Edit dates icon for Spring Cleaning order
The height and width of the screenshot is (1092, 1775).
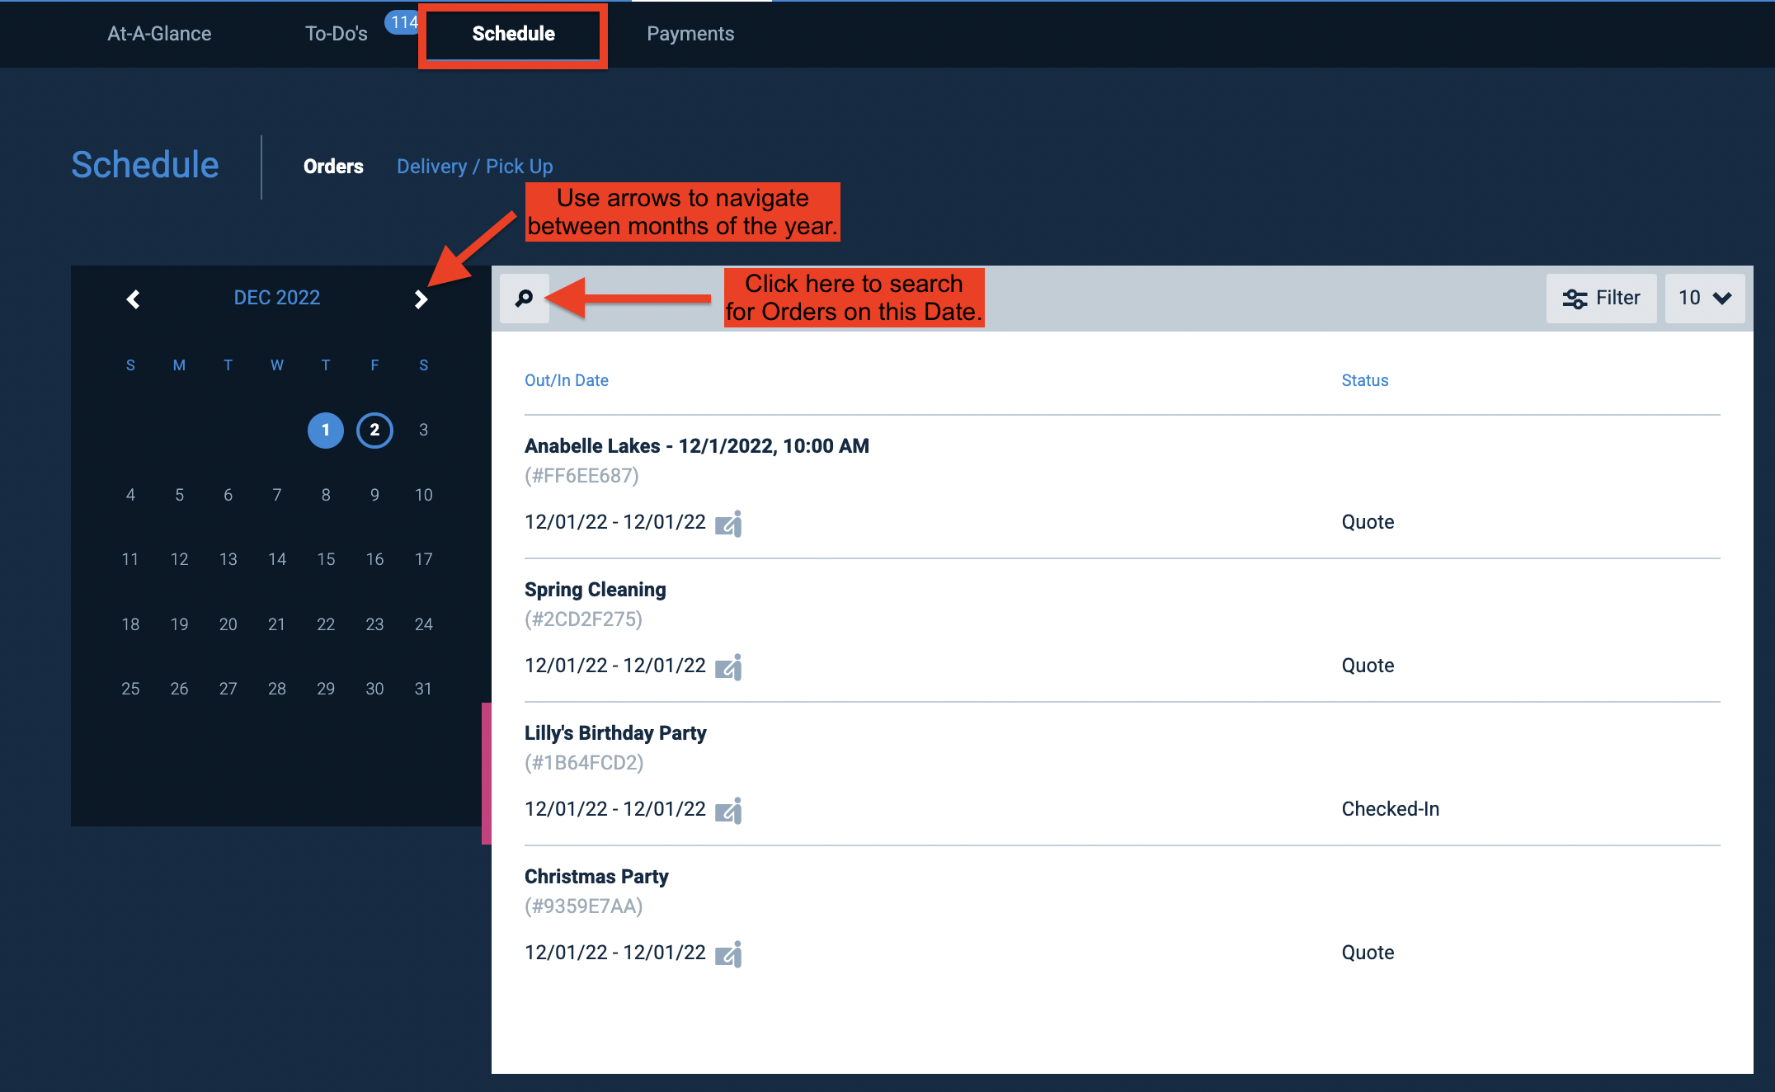click(728, 667)
